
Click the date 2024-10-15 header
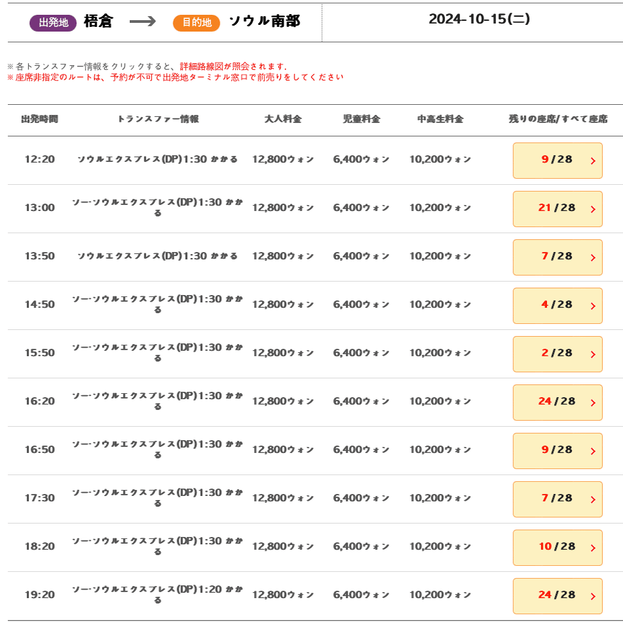tap(479, 19)
